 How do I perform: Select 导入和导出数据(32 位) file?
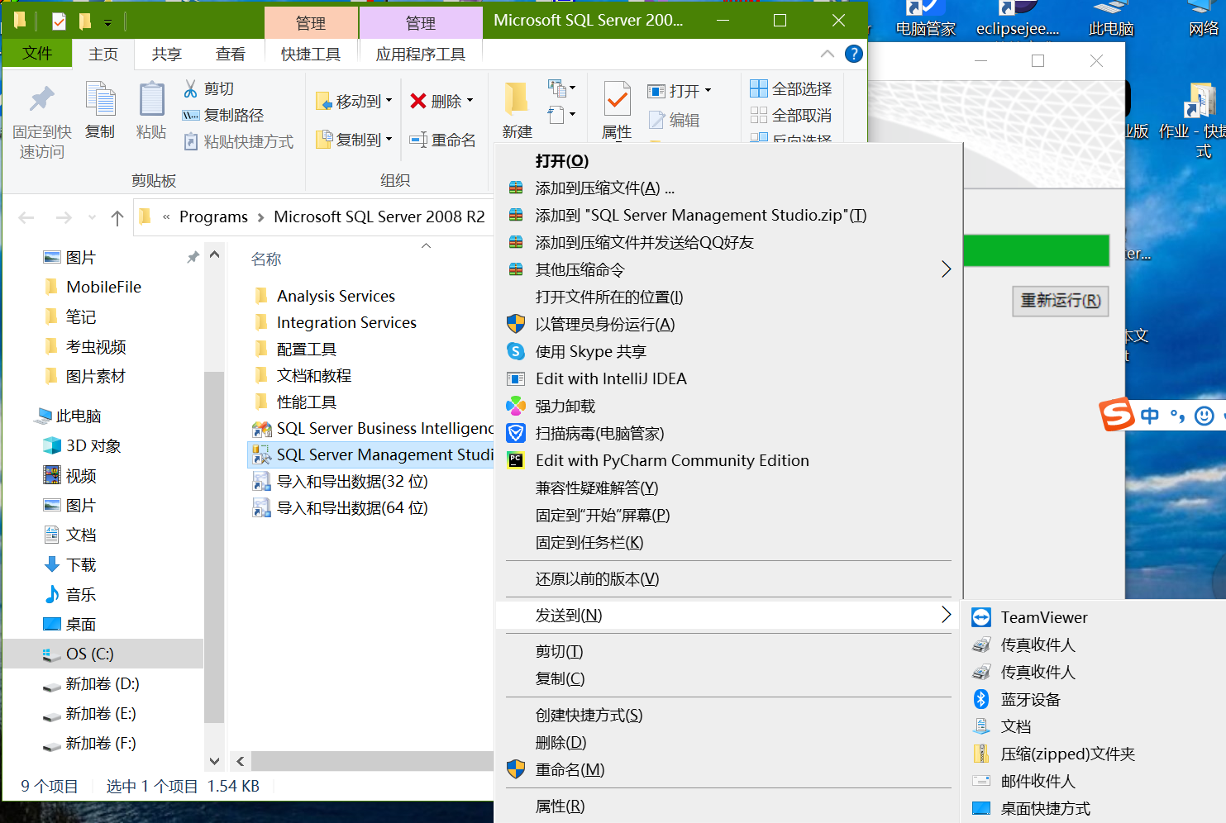coord(341,481)
